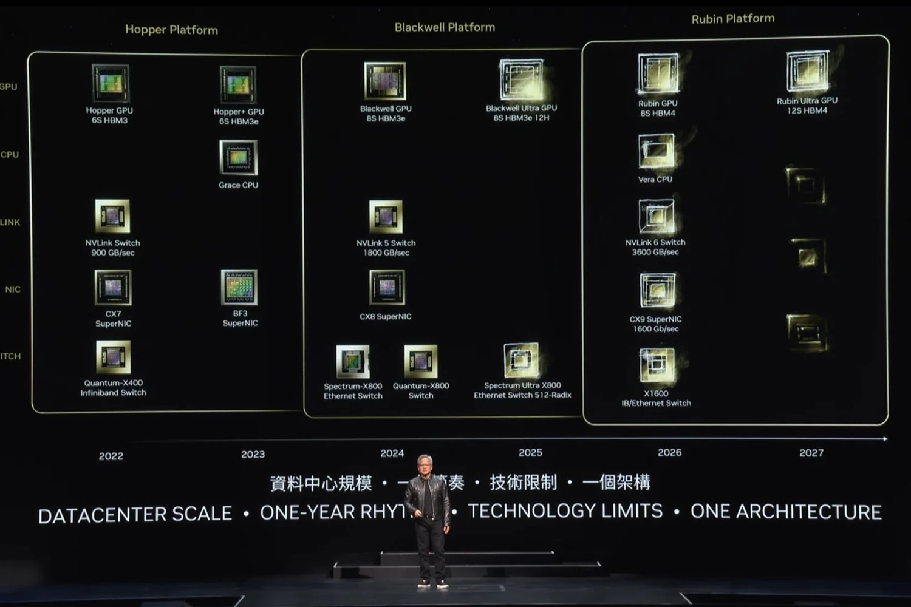
Task: Select the Grace CPU chip icon
Action: [238, 158]
